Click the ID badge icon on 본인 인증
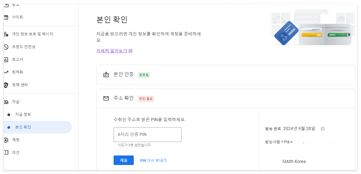 click(x=106, y=75)
